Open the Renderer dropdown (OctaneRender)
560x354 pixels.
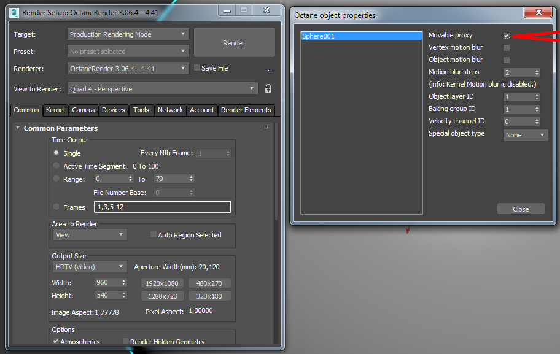click(x=128, y=69)
